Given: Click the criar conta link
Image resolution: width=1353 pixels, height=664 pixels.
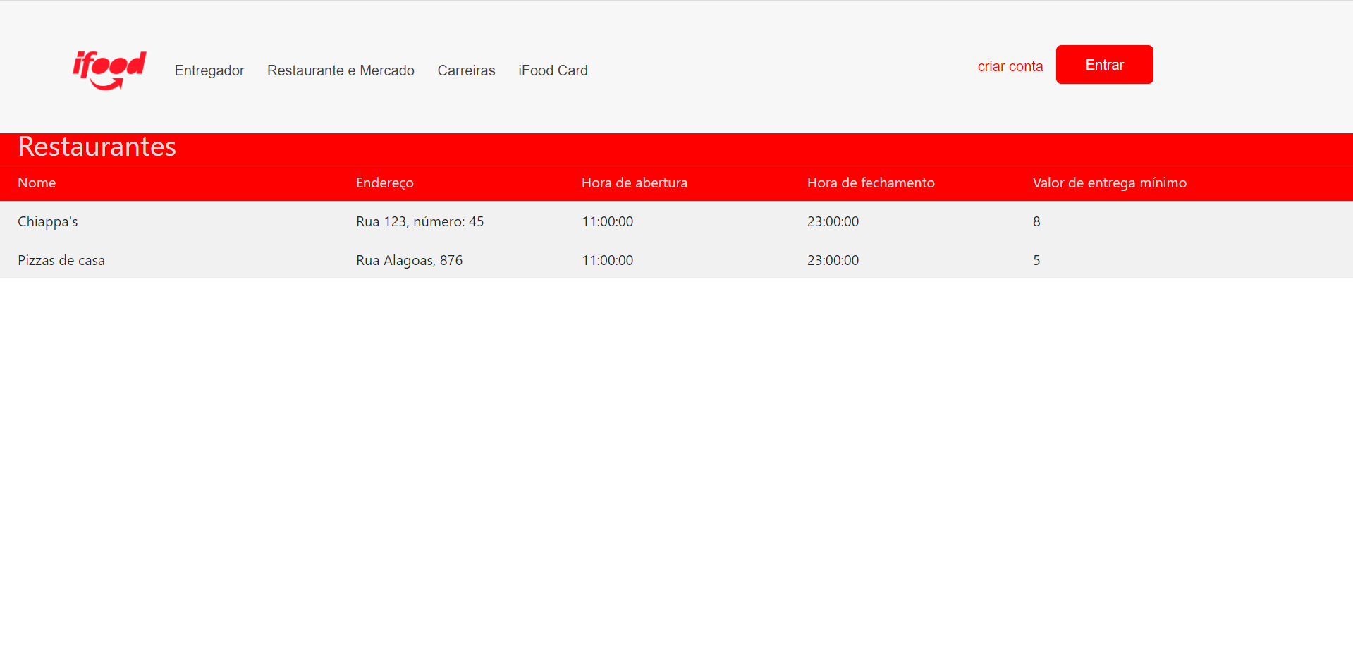Looking at the screenshot, I should (1010, 66).
